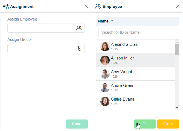Click the yellow Clear button
The height and width of the screenshot is (131, 183).
pos(168,124)
